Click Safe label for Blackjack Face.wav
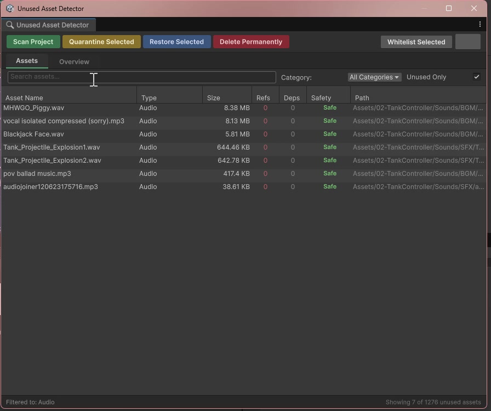Viewport: 491px width, 411px height. [x=330, y=134]
